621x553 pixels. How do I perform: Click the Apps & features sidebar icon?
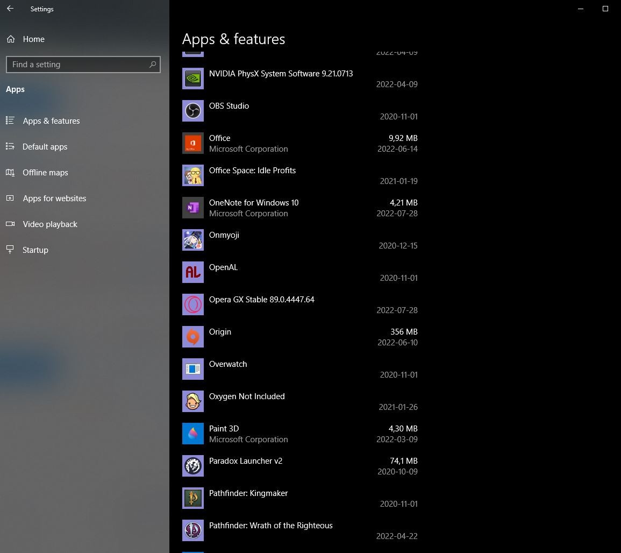10,120
